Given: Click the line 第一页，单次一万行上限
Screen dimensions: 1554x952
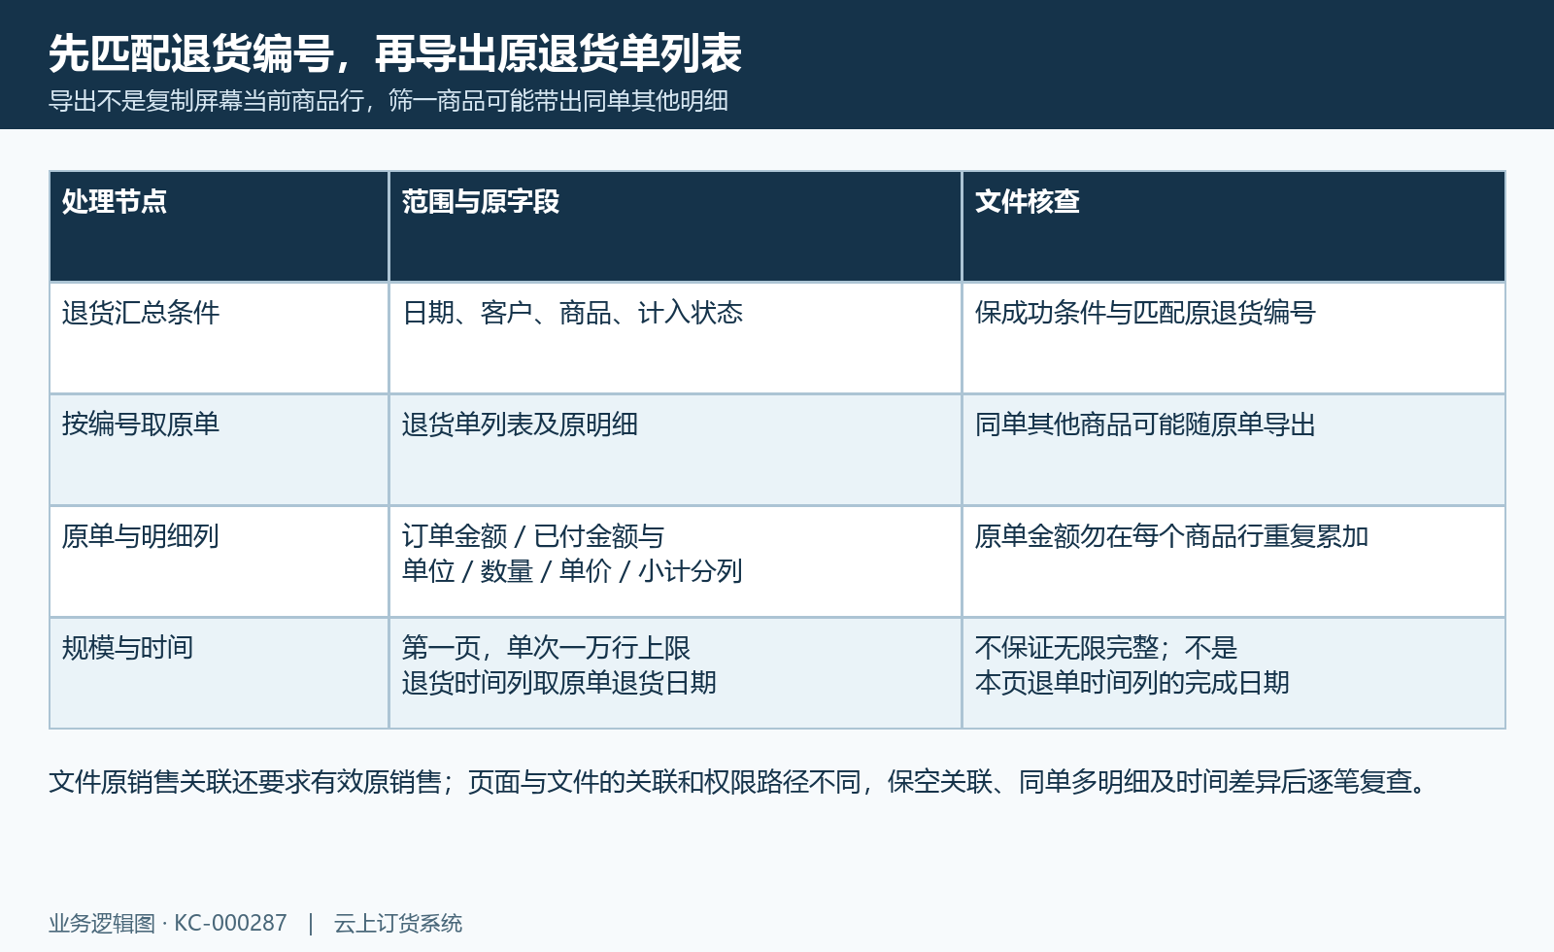Looking at the screenshot, I should (x=546, y=648).
